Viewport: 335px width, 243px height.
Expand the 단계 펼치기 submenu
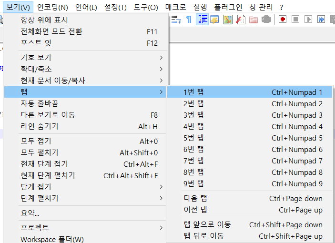[85, 198]
